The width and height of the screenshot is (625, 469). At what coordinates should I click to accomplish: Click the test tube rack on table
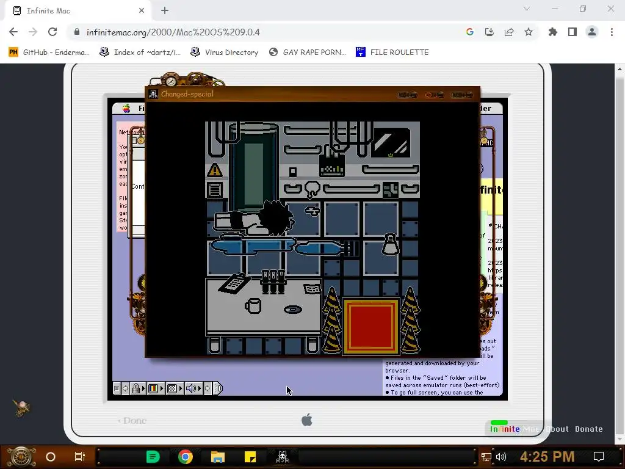point(273,281)
